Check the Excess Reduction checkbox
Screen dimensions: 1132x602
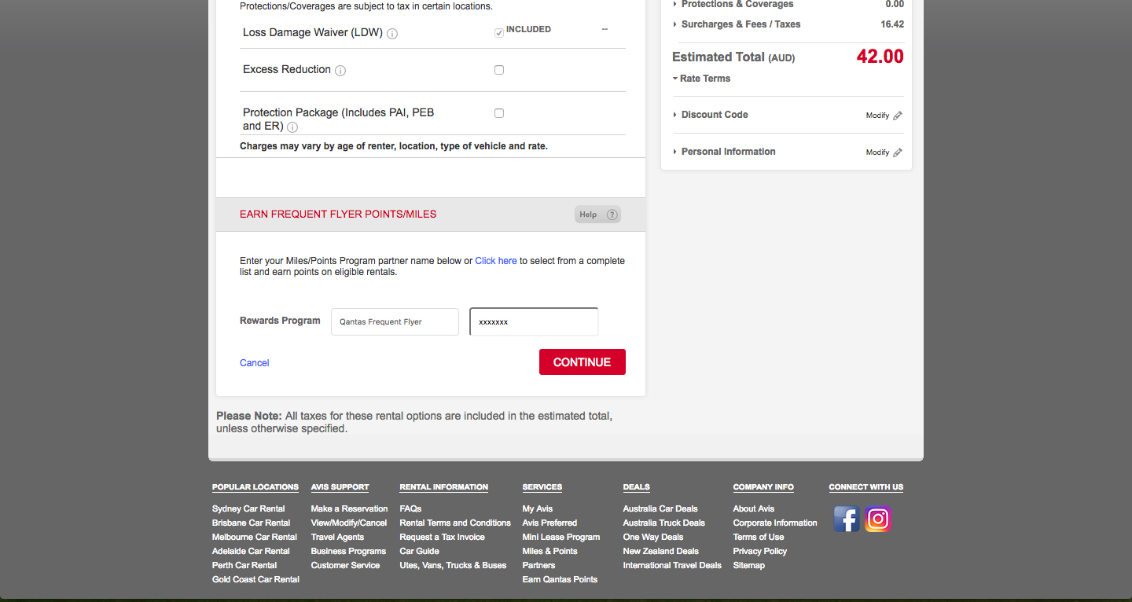(499, 70)
